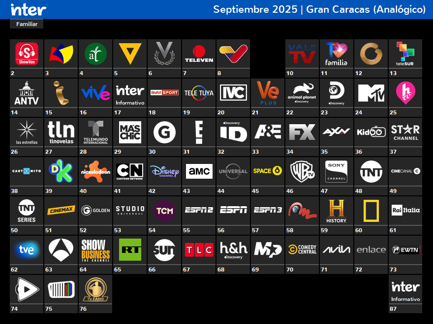Click the Cartoon Network channel 41 icon
This screenshot has height=324, width=433.
coord(130,171)
